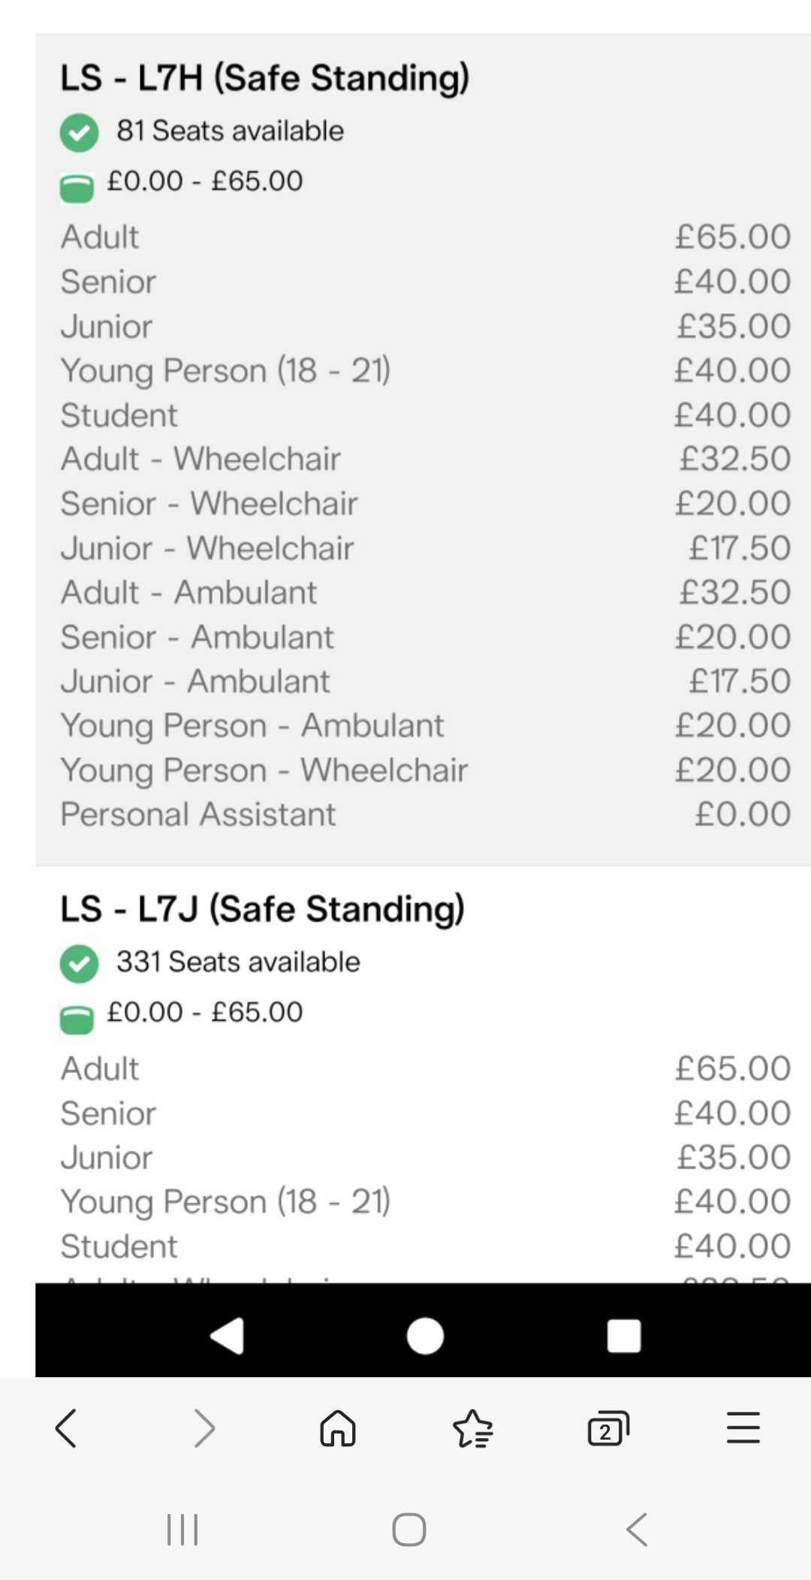
Task: Select the LS - L7H (Safe Standing) heading
Action: [264, 78]
